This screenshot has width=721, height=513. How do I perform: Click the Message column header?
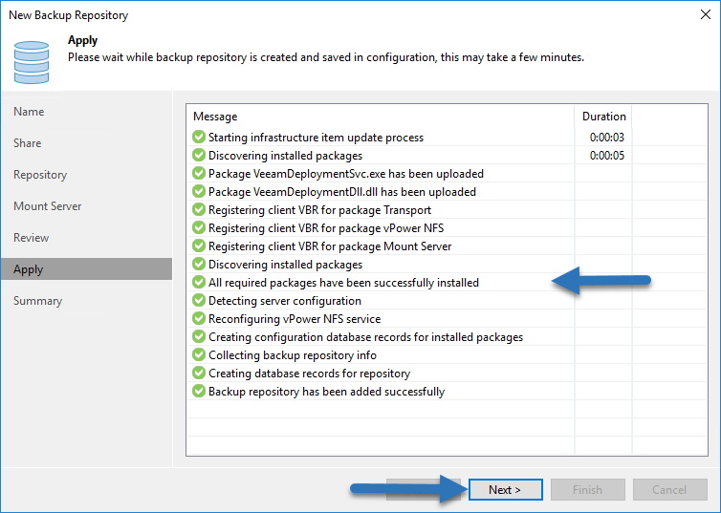click(215, 117)
